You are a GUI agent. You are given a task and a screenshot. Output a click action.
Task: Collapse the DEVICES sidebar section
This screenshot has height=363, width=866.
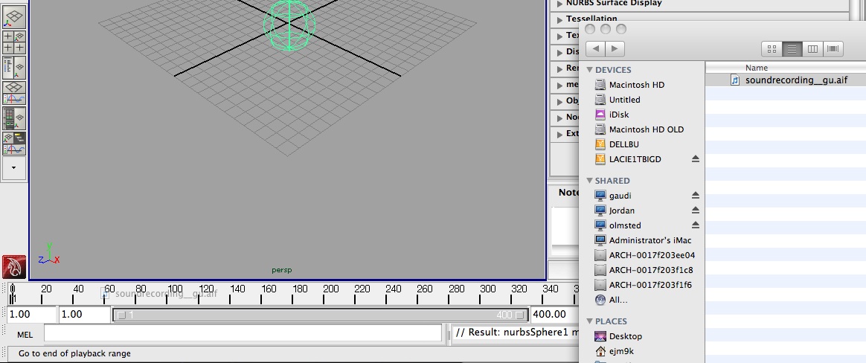pyautogui.click(x=589, y=70)
